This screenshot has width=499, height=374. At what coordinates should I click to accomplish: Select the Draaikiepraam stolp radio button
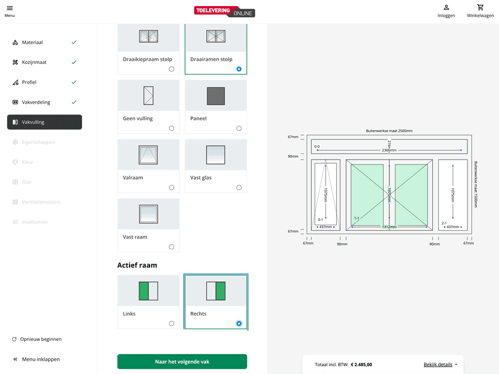(x=172, y=69)
